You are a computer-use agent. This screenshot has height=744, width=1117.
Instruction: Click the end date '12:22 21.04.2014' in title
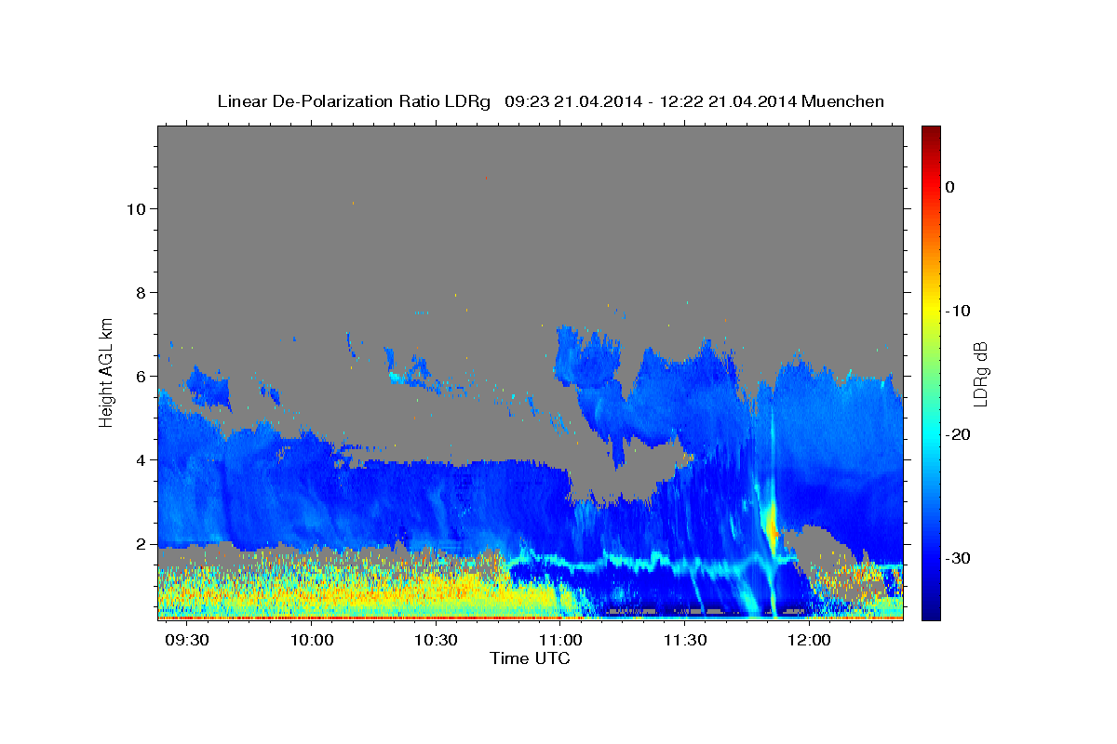pyautogui.click(x=727, y=101)
